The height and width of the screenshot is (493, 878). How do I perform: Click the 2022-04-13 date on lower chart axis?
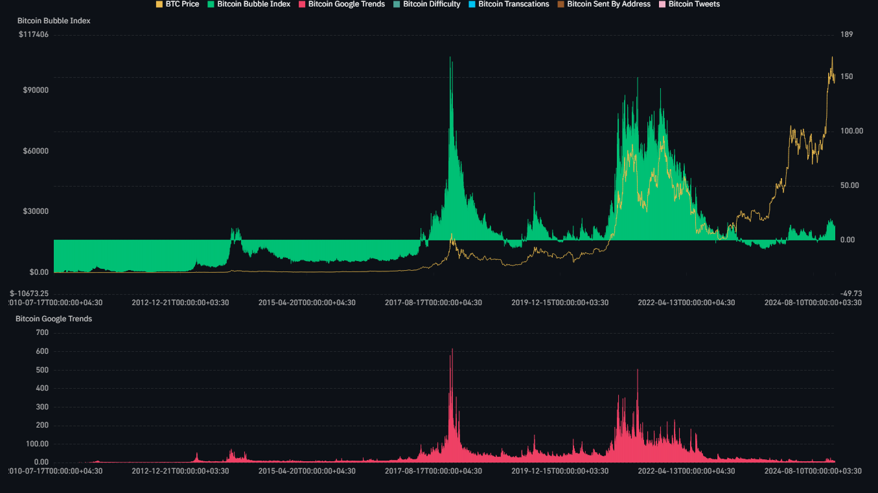pos(686,471)
